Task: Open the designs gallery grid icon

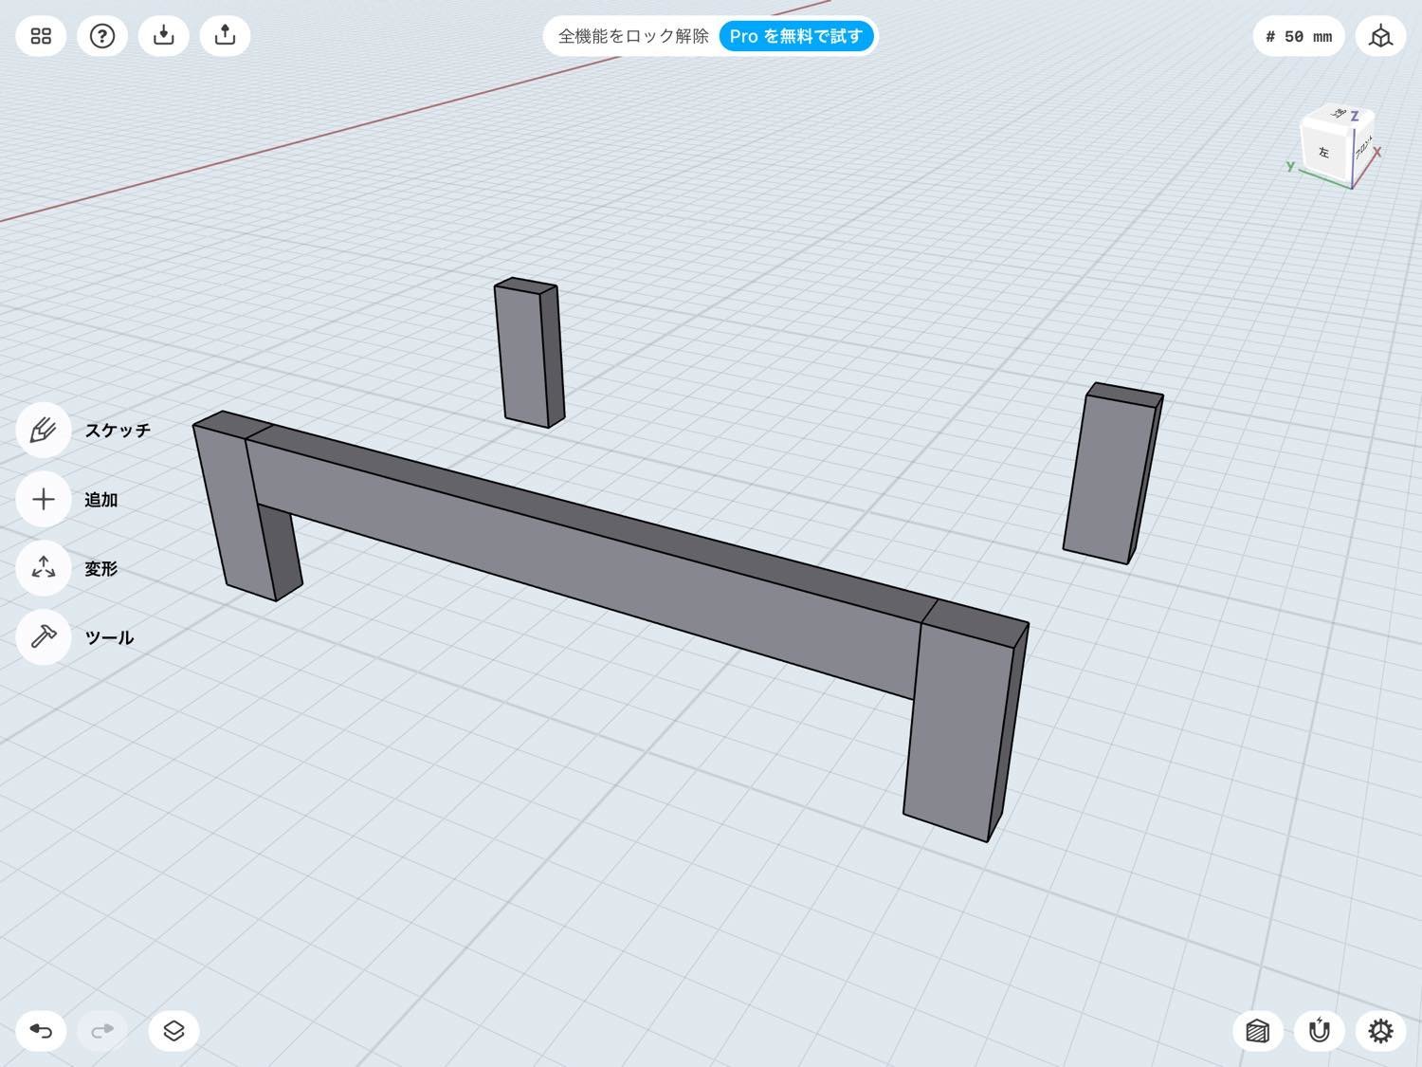Action: click(41, 36)
